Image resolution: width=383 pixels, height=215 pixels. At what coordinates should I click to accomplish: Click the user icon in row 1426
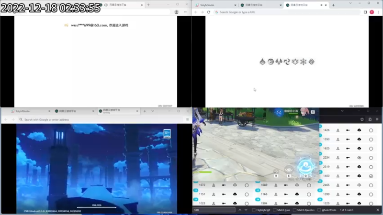pyautogui.click(x=338, y=130)
